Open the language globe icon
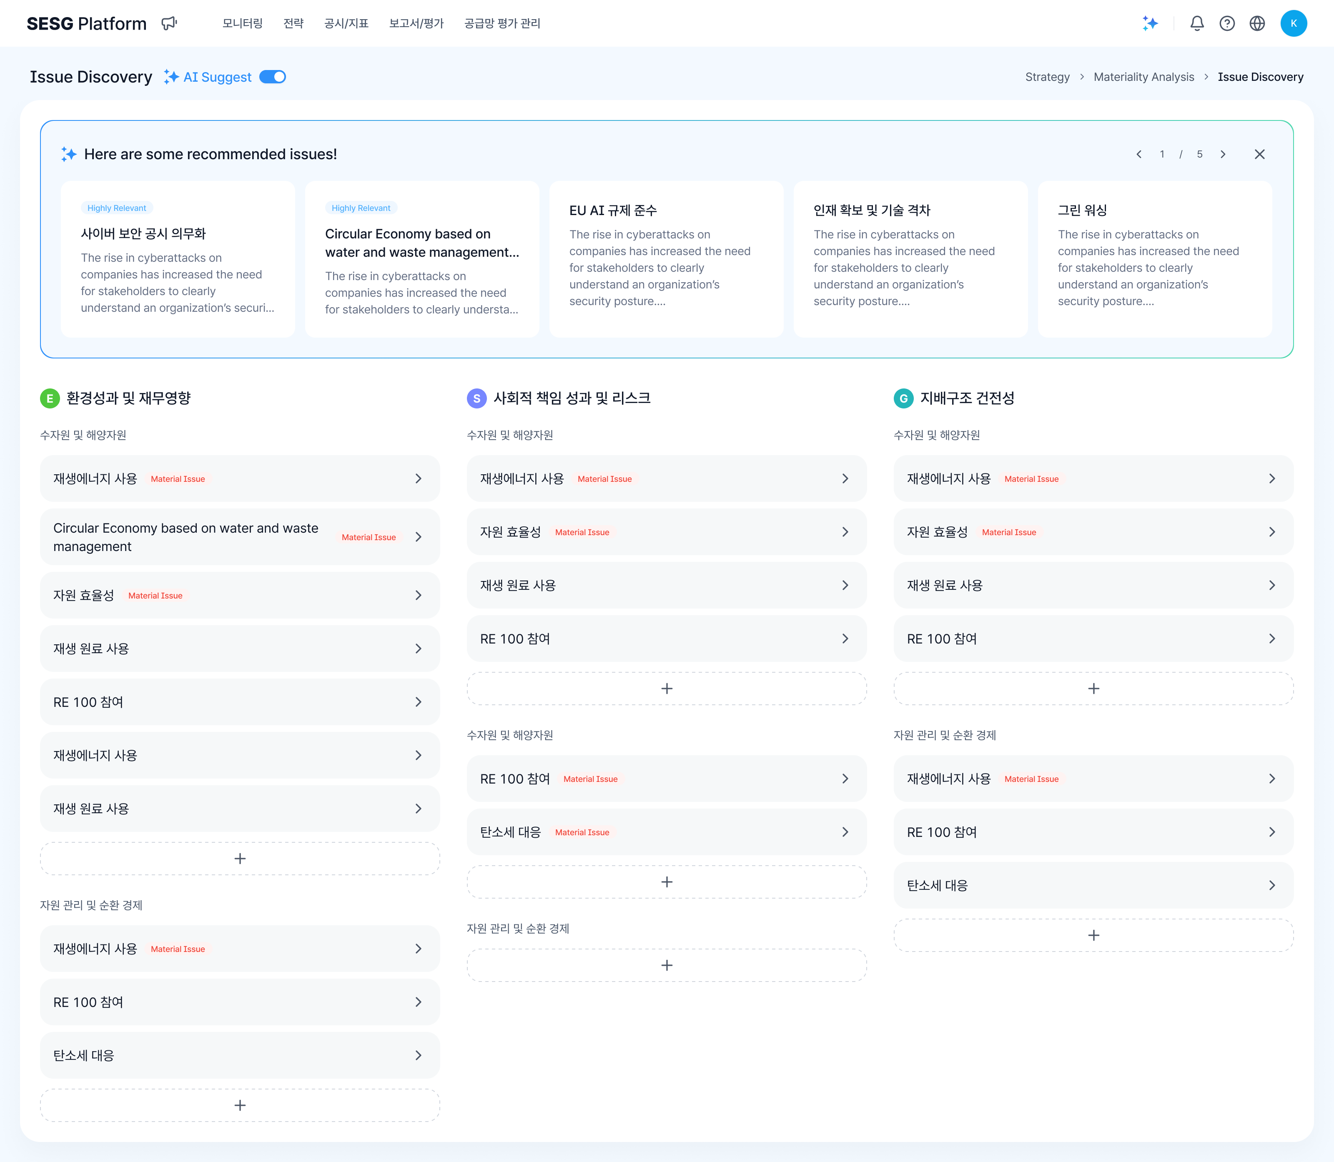 pos(1257,23)
